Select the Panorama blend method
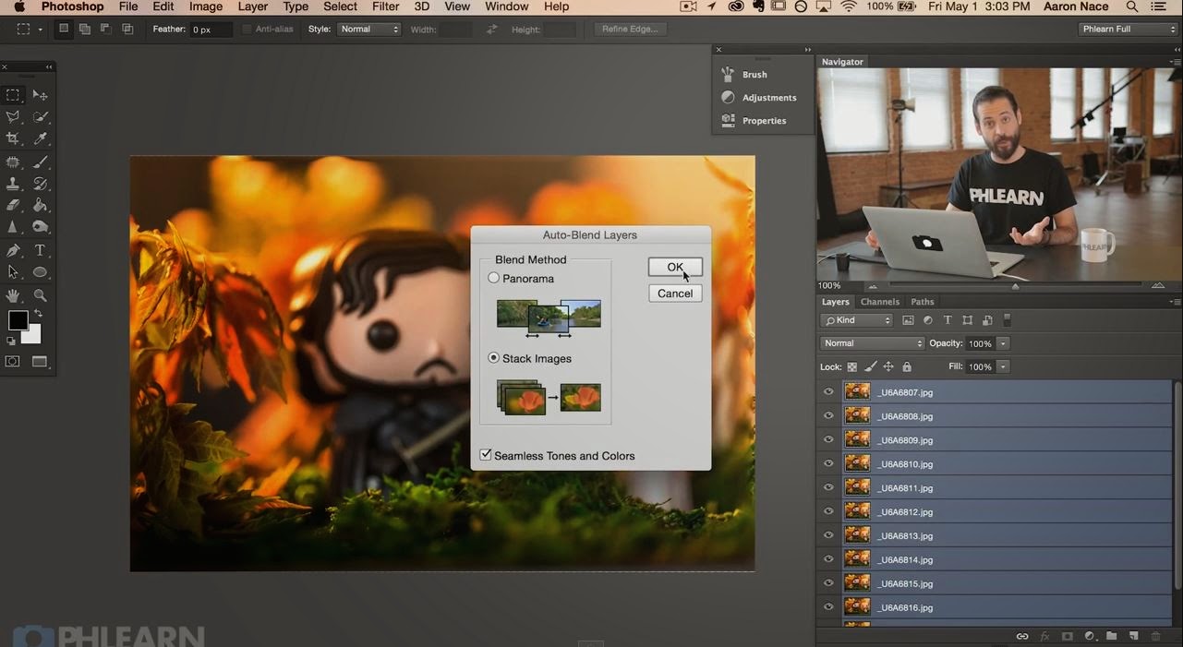Screen dimensions: 1183x647 [x=493, y=278]
